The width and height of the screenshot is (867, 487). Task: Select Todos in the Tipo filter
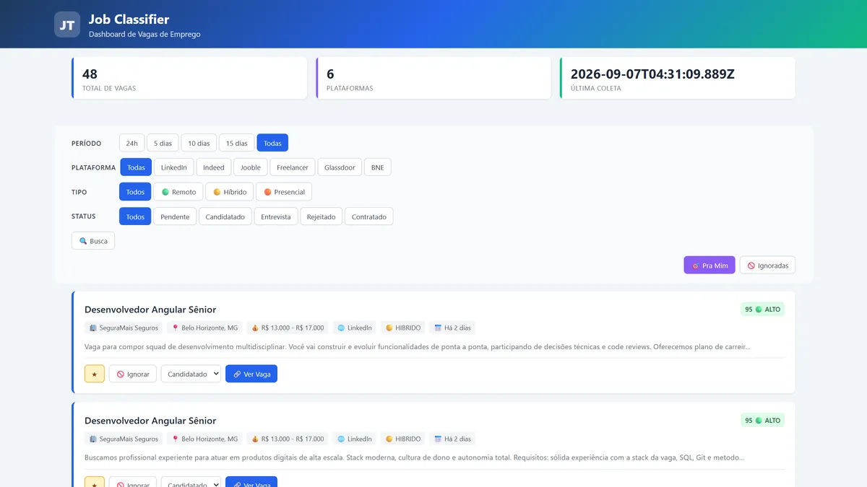tap(135, 192)
